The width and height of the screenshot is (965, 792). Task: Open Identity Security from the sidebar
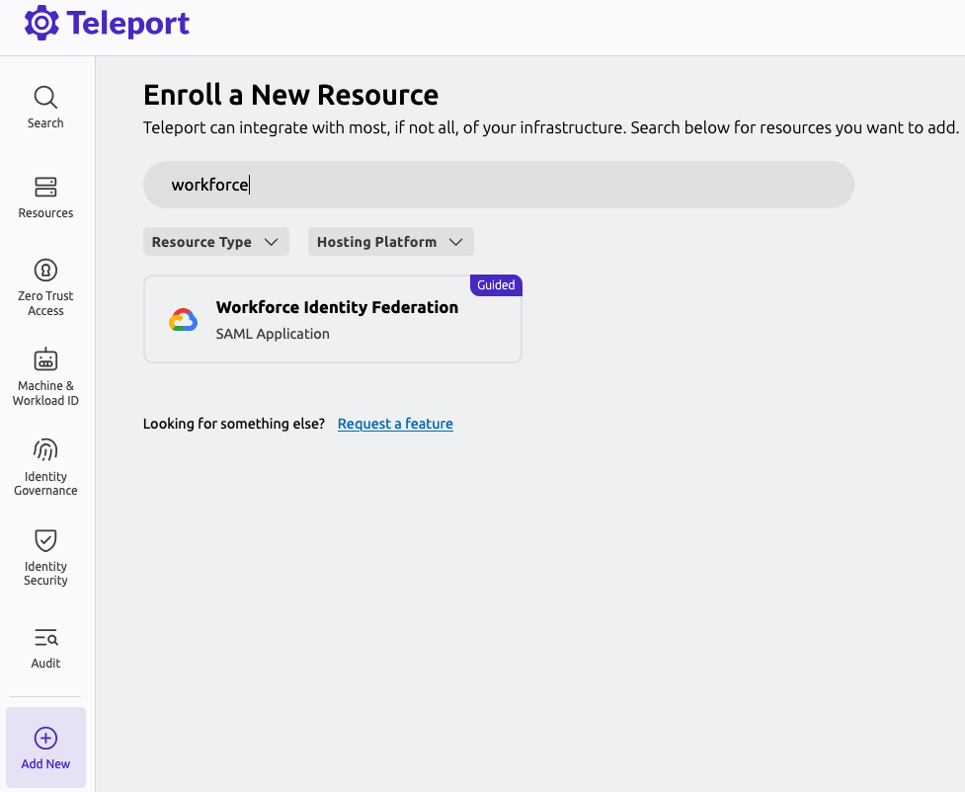pyautogui.click(x=45, y=541)
